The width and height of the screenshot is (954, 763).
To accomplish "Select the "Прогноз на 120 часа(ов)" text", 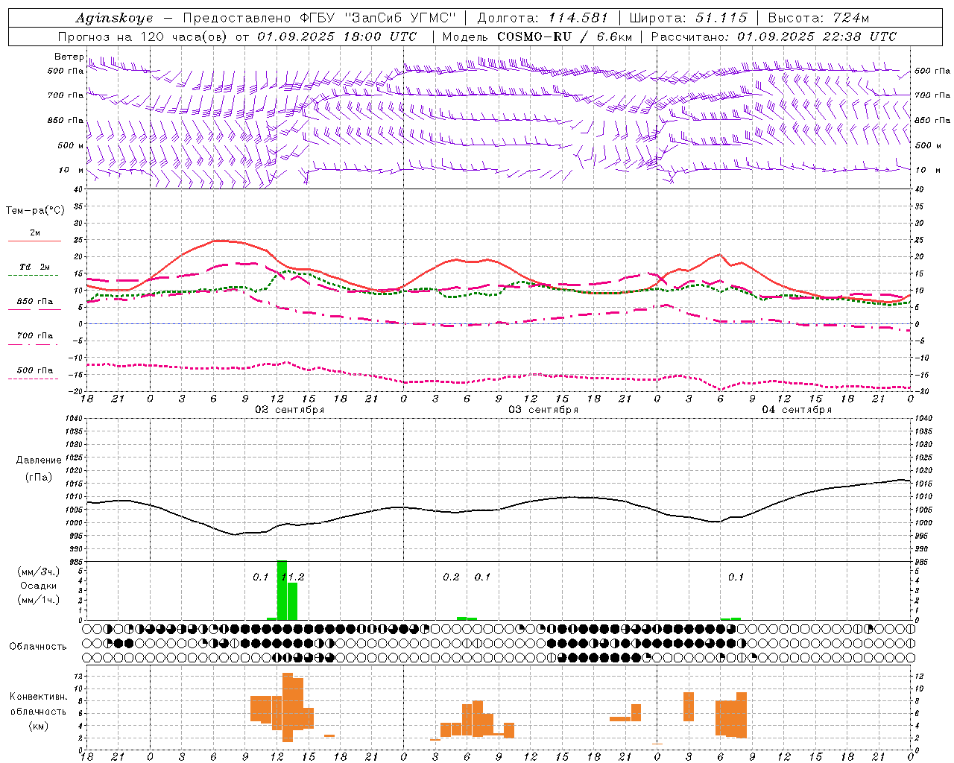I will tap(144, 37).
